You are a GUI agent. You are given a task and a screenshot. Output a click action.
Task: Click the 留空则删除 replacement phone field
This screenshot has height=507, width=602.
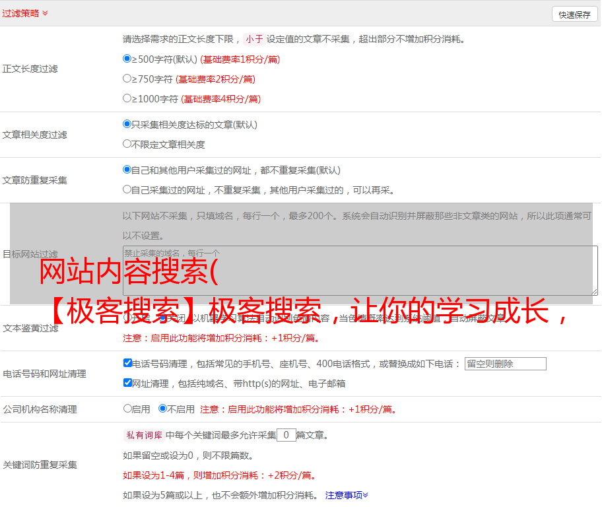coord(505,364)
